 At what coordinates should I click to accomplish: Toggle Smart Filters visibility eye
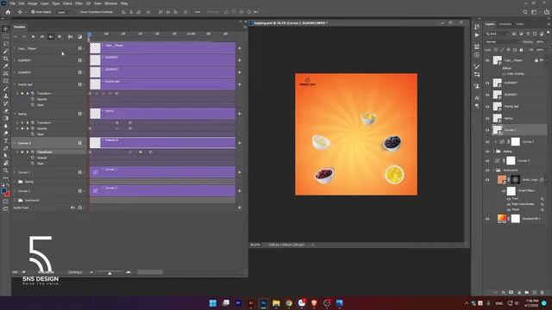pos(504,191)
